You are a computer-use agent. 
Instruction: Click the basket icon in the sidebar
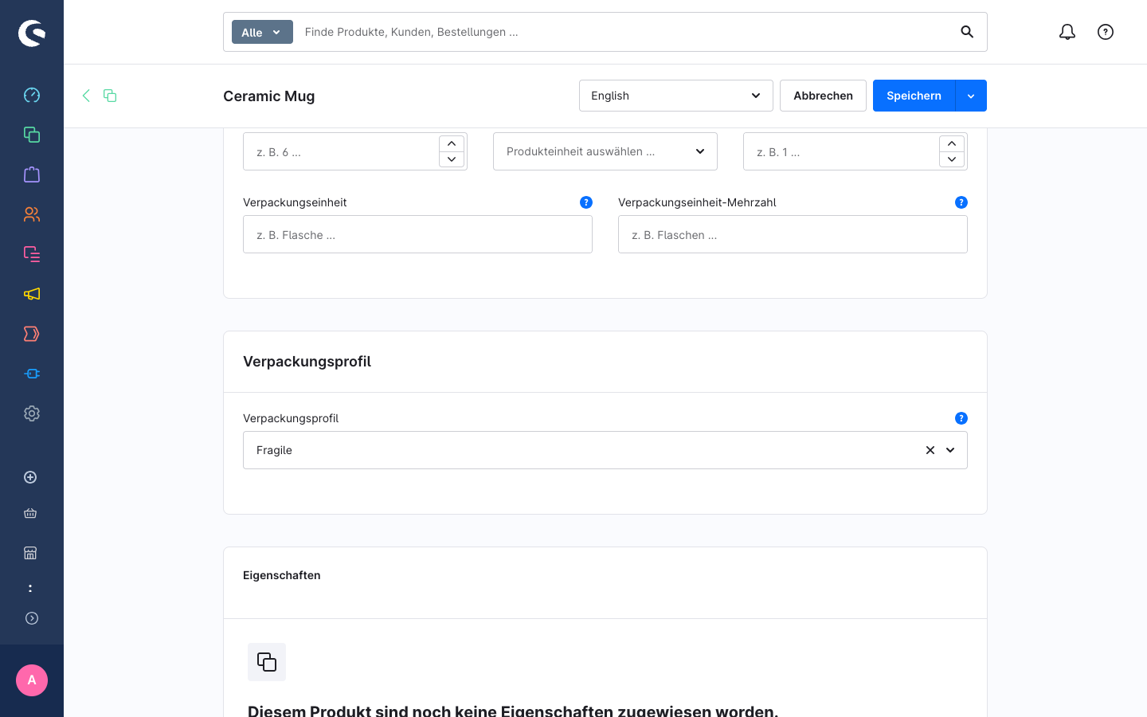tap(30, 514)
